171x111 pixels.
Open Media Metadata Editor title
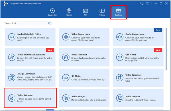pyautogui.click(x=29, y=34)
